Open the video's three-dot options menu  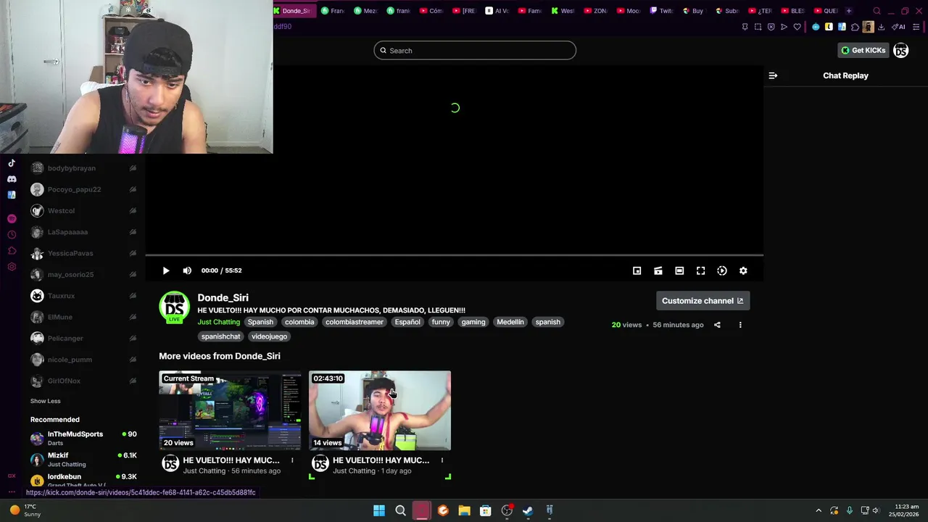740,325
